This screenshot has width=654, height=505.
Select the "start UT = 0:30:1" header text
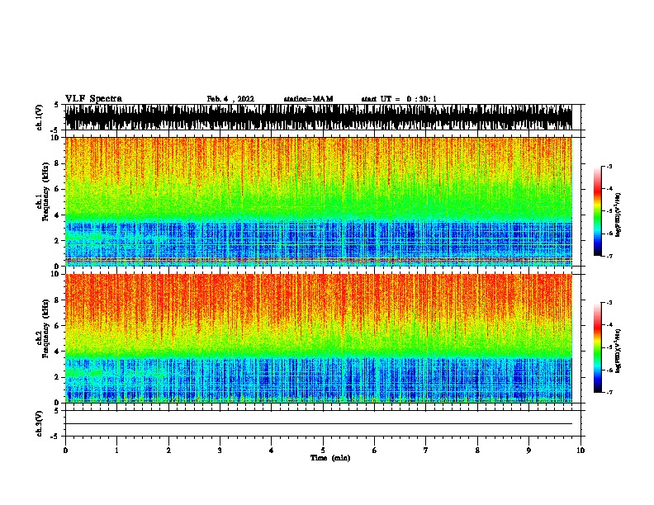point(399,99)
